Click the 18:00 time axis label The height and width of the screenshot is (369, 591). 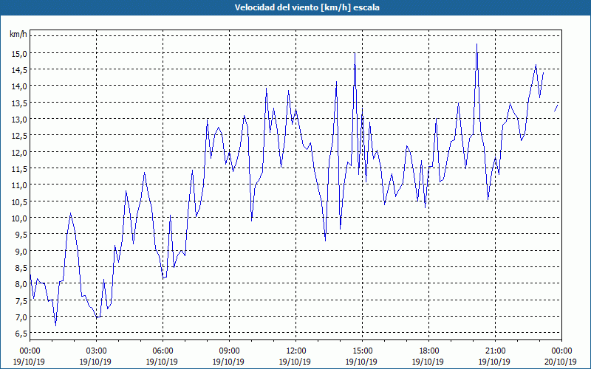click(x=428, y=351)
